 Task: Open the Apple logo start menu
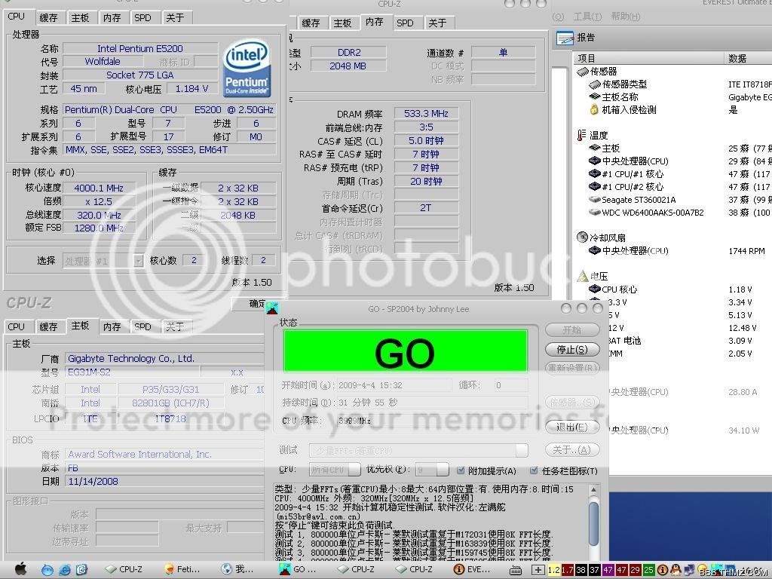(20, 568)
